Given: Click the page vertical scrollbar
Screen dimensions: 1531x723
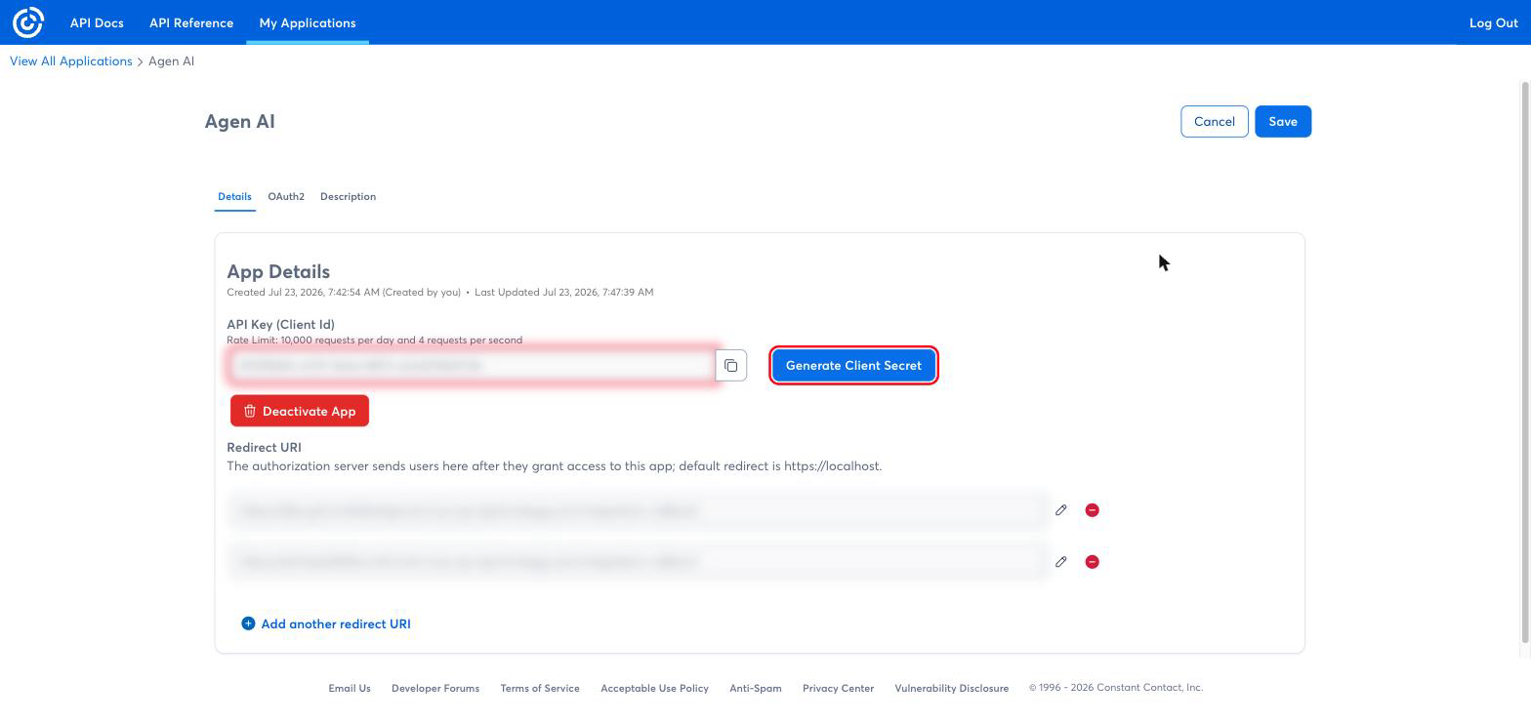Looking at the screenshot, I should (1526, 362).
